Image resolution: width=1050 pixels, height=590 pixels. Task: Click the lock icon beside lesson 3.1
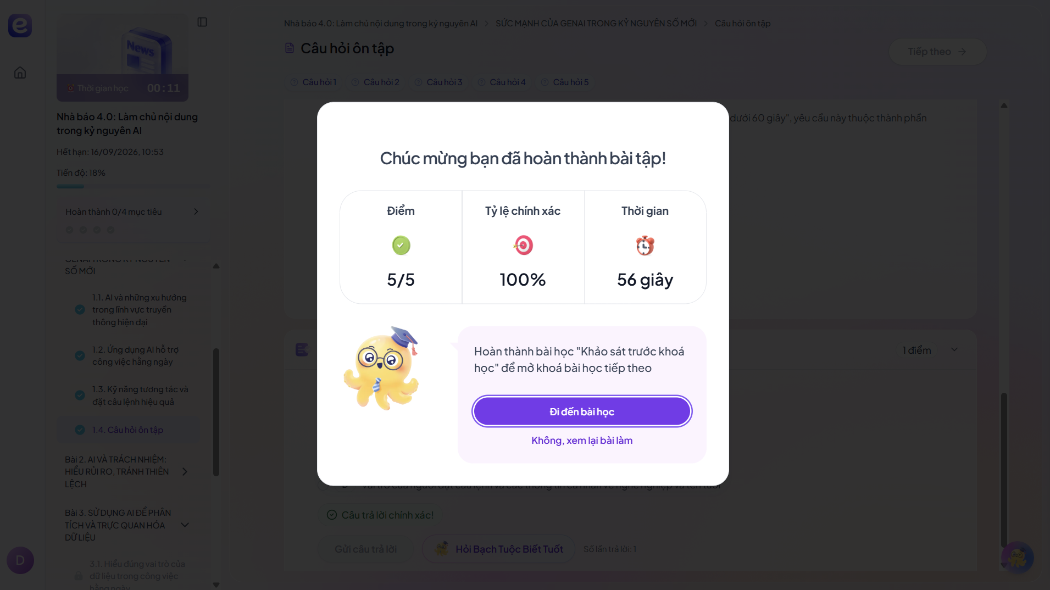[x=79, y=576]
